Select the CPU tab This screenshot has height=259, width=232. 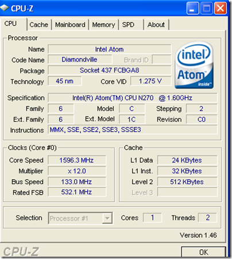[x=13, y=24]
